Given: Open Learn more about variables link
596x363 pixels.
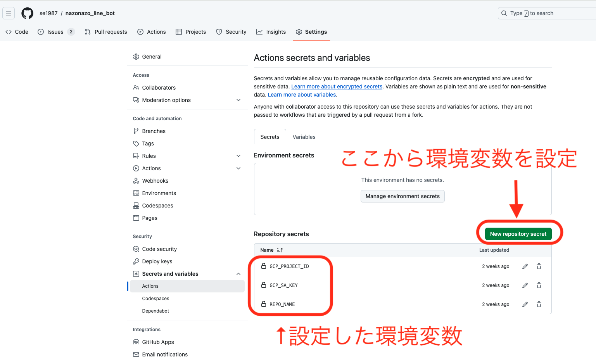Looking at the screenshot, I should pyautogui.click(x=302, y=95).
